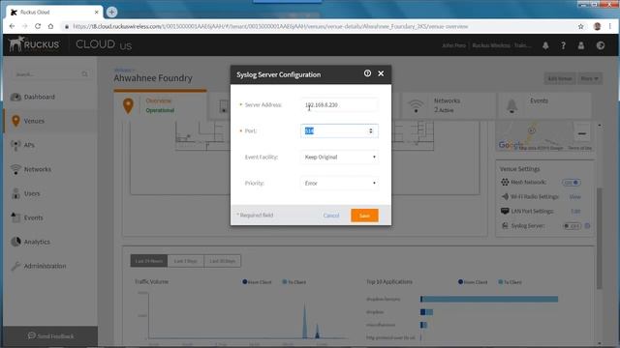Click the notifications bell in top bar

(545, 45)
